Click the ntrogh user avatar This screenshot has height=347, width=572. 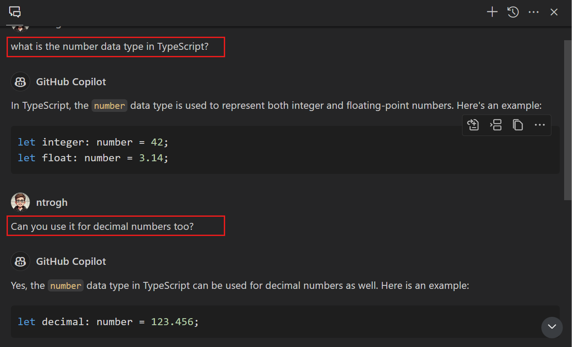[20, 202]
